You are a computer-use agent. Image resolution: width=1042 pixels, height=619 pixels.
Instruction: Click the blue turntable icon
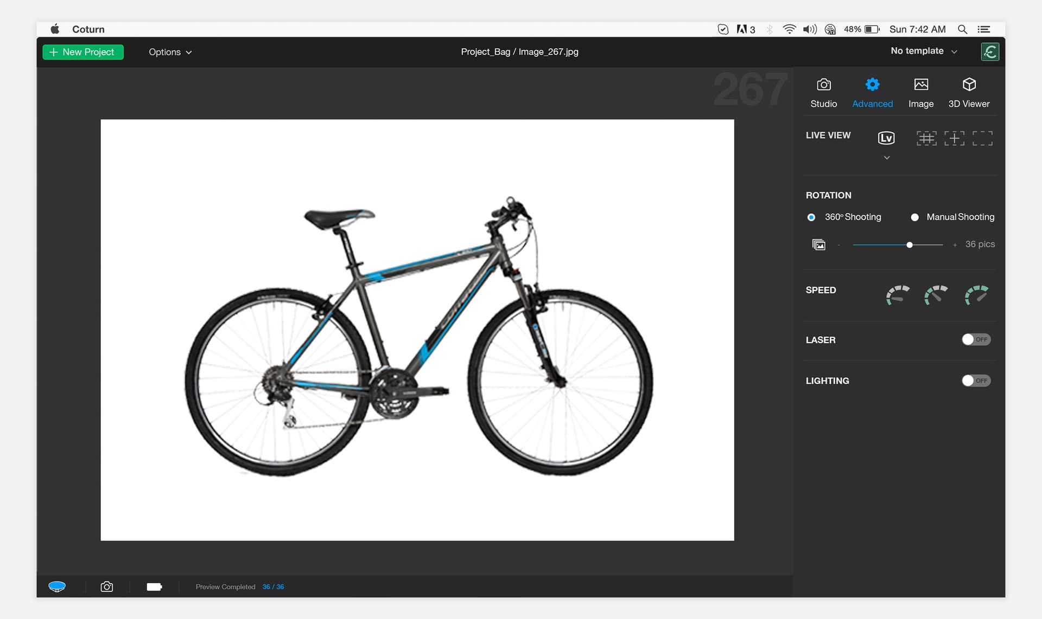(x=57, y=586)
